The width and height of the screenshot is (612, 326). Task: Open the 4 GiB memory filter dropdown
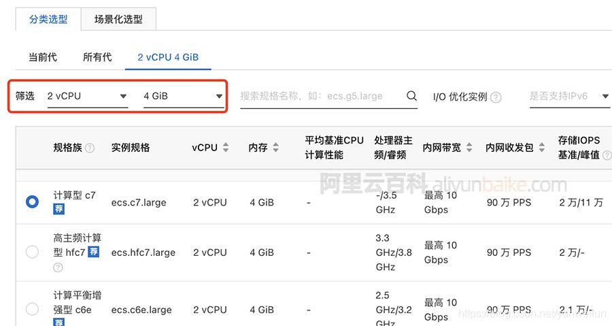(184, 97)
